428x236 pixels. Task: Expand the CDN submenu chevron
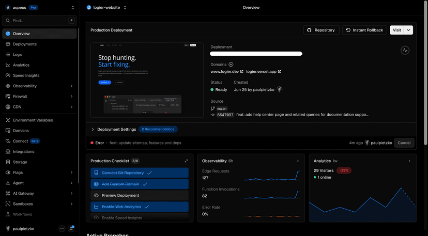click(71, 107)
